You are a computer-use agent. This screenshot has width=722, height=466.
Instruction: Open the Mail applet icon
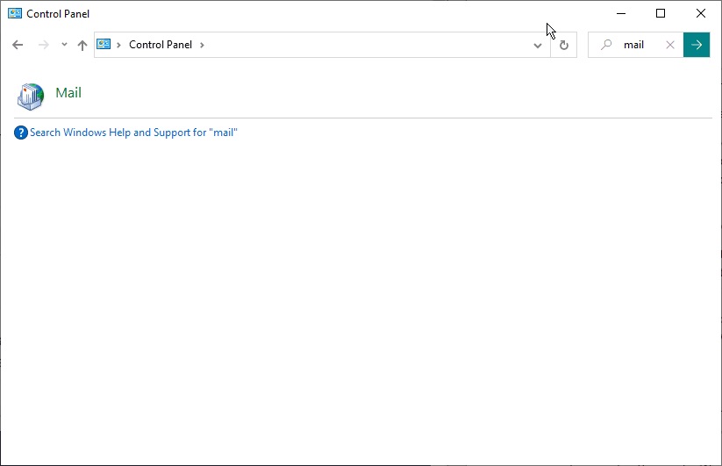point(30,95)
